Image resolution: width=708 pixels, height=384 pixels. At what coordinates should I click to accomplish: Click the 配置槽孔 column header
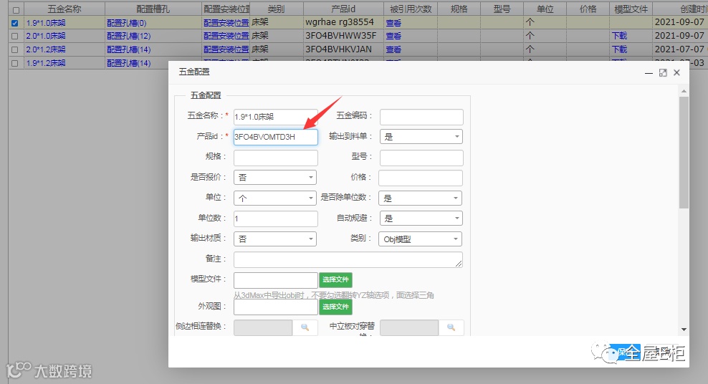coord(153,9)
